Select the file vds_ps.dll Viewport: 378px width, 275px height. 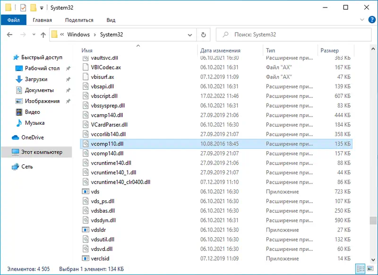tap(216, 201)
